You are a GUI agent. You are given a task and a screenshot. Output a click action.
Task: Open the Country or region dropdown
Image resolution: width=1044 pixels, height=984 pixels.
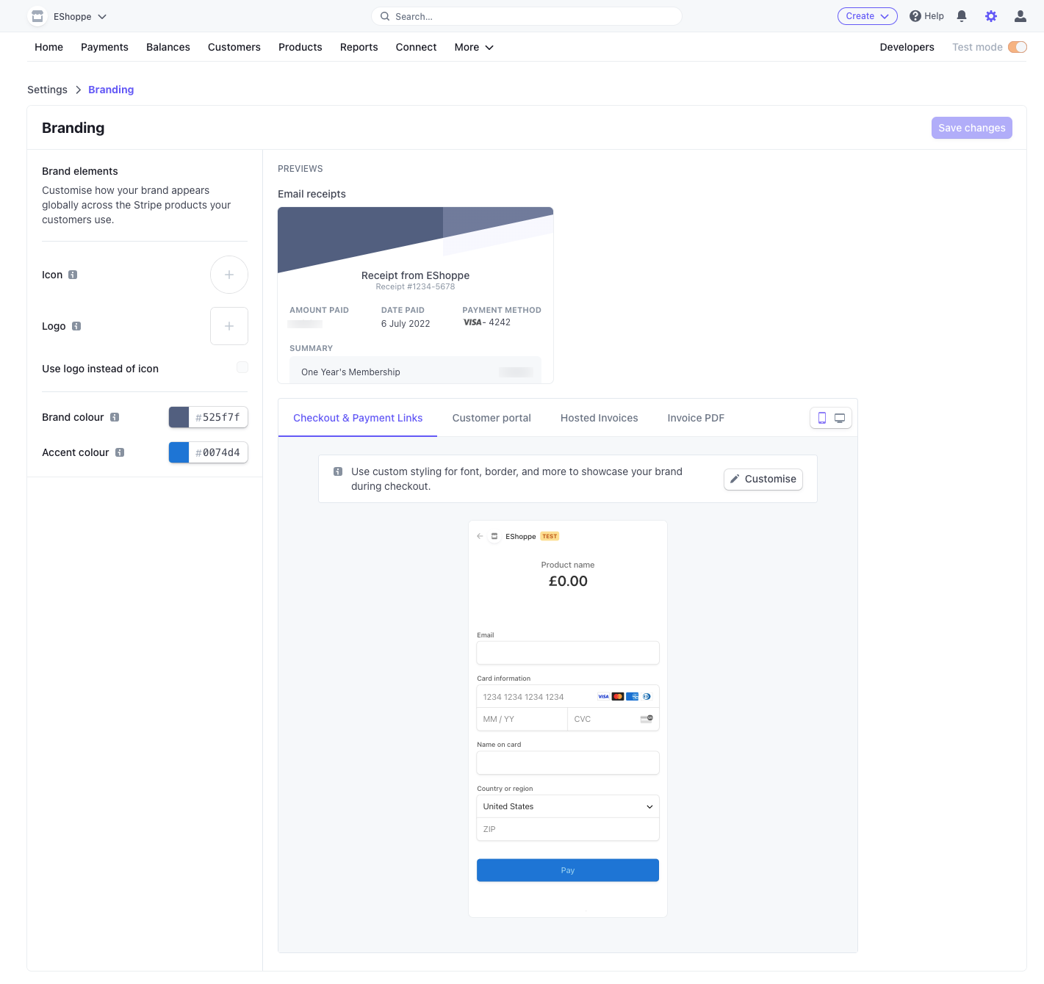pos(568,806)
